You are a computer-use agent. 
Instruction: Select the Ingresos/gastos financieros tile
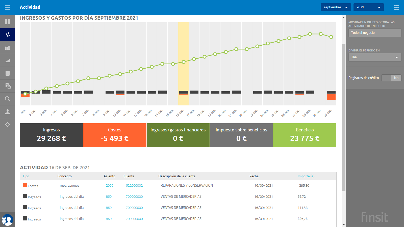[x=178, y=135]
